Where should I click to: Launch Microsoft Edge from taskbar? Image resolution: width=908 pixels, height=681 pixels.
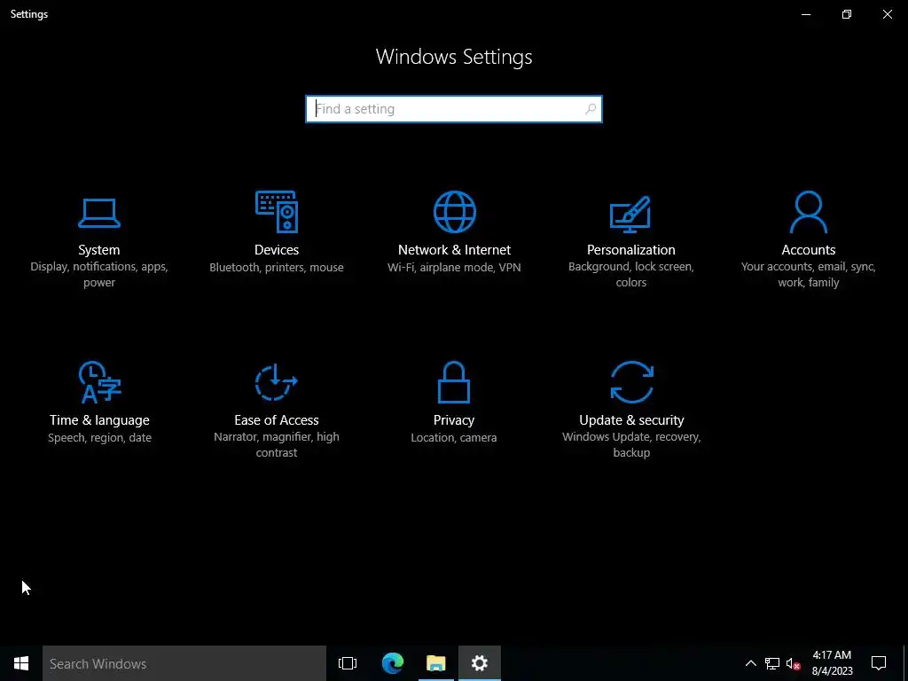393,663
